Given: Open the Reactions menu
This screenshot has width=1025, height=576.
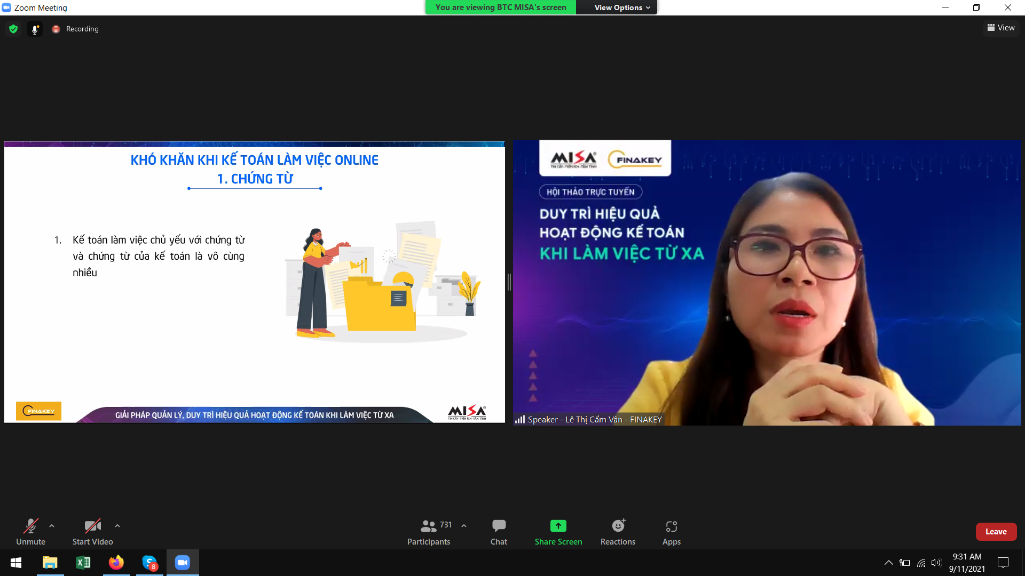Looking at the screenshot, I should coord(618,532).
